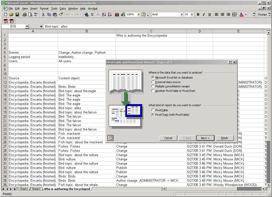Select cell Woody Woodpecker (WOOD)
This screenshot has width=272, height=197.
tap(238, 185)
